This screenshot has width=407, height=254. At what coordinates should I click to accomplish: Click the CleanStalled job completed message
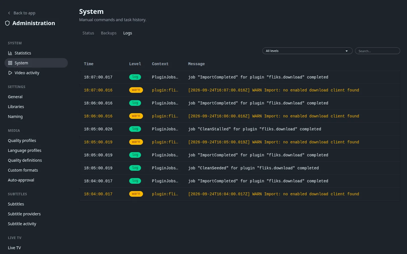(255, 129)
